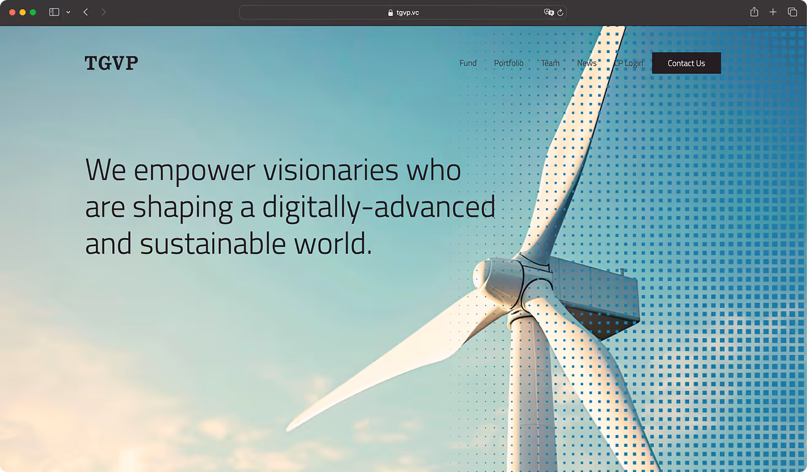Click the forward navigation arrow
The height and width of the screenshot is (472, 807).
(x=104, y=12)
